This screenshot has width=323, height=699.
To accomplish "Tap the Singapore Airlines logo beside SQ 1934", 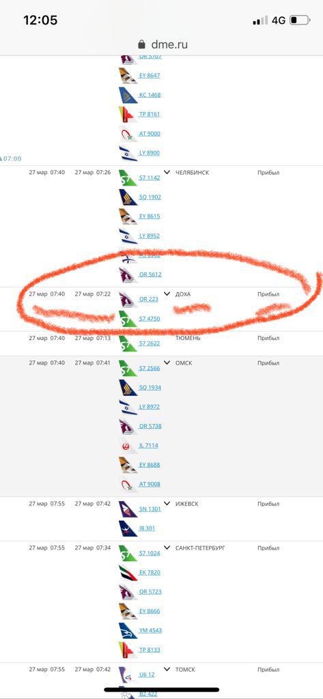I will coord(128,388).
